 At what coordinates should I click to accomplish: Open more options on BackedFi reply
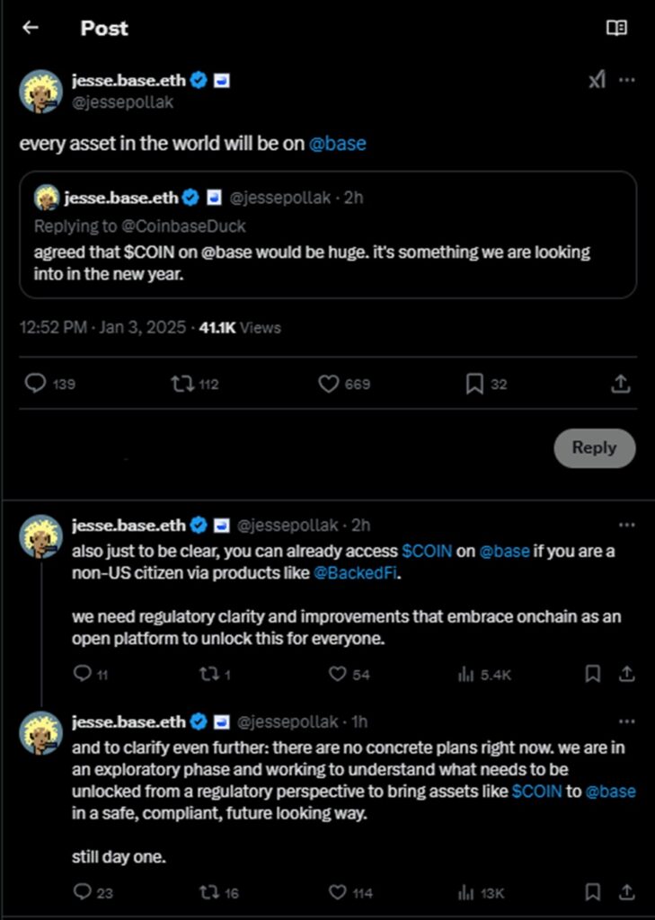(627, 525)
